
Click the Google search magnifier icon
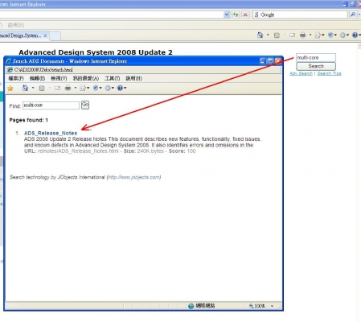tap(353, 14)
